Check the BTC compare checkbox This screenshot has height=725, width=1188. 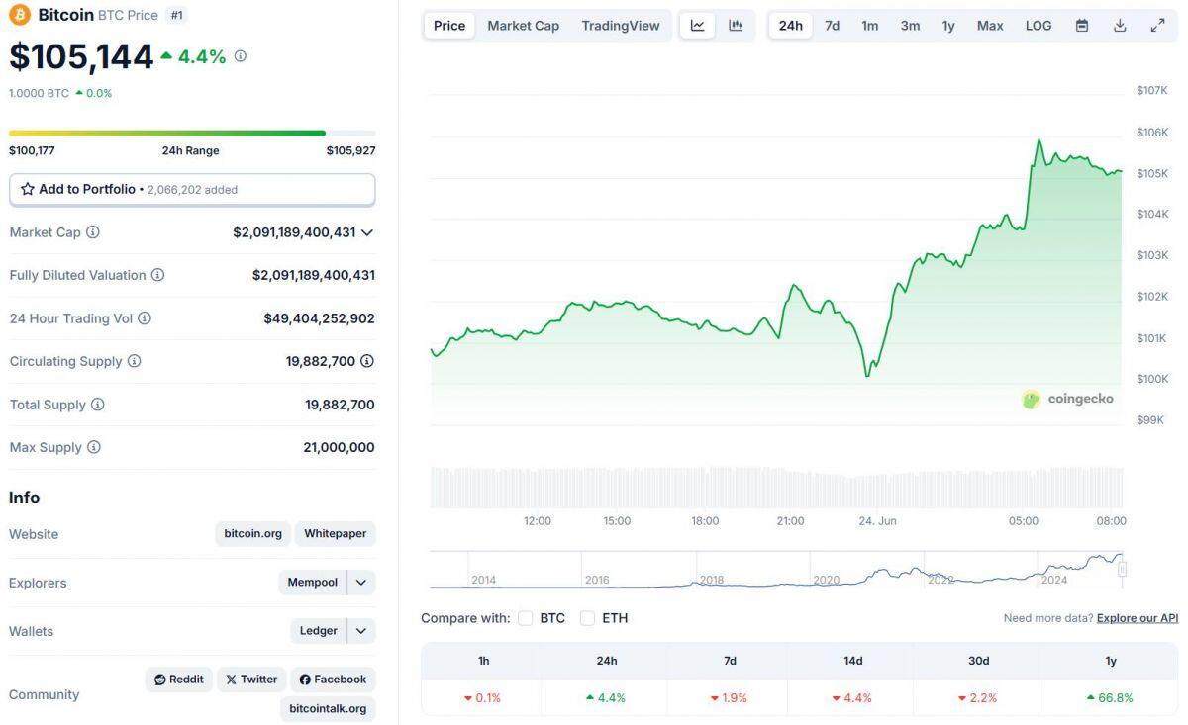pyautogui.click(x=526, y=618)
